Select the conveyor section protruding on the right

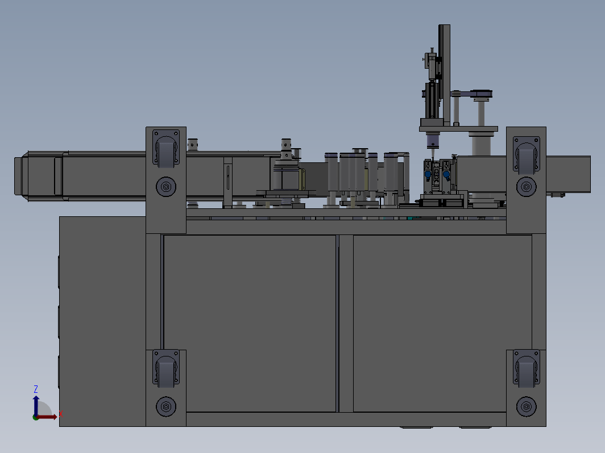[568, 174]
